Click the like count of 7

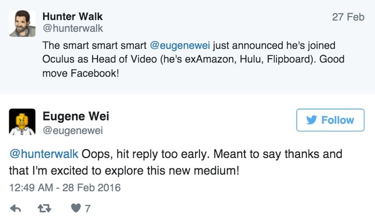coord(87,209)
